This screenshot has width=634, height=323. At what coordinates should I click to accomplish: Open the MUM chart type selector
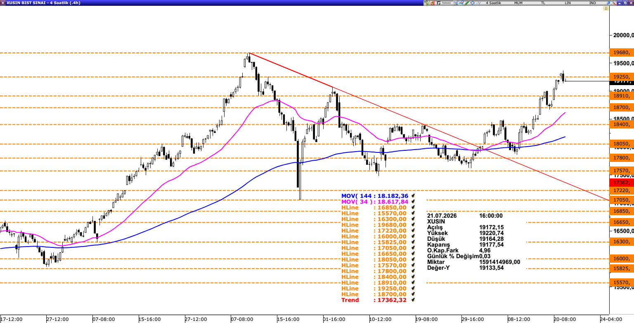tap(518, 3)
